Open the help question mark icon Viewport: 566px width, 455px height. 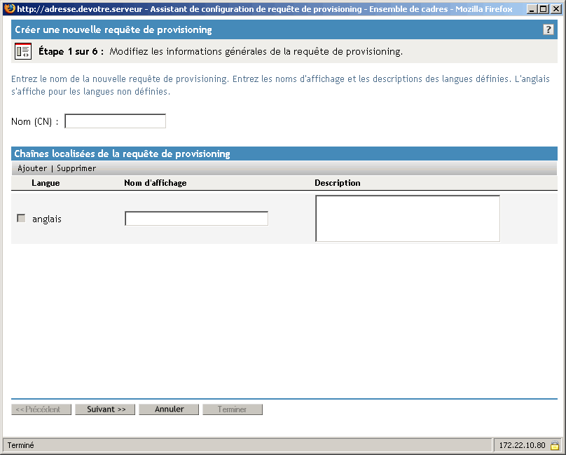point(548,29)
